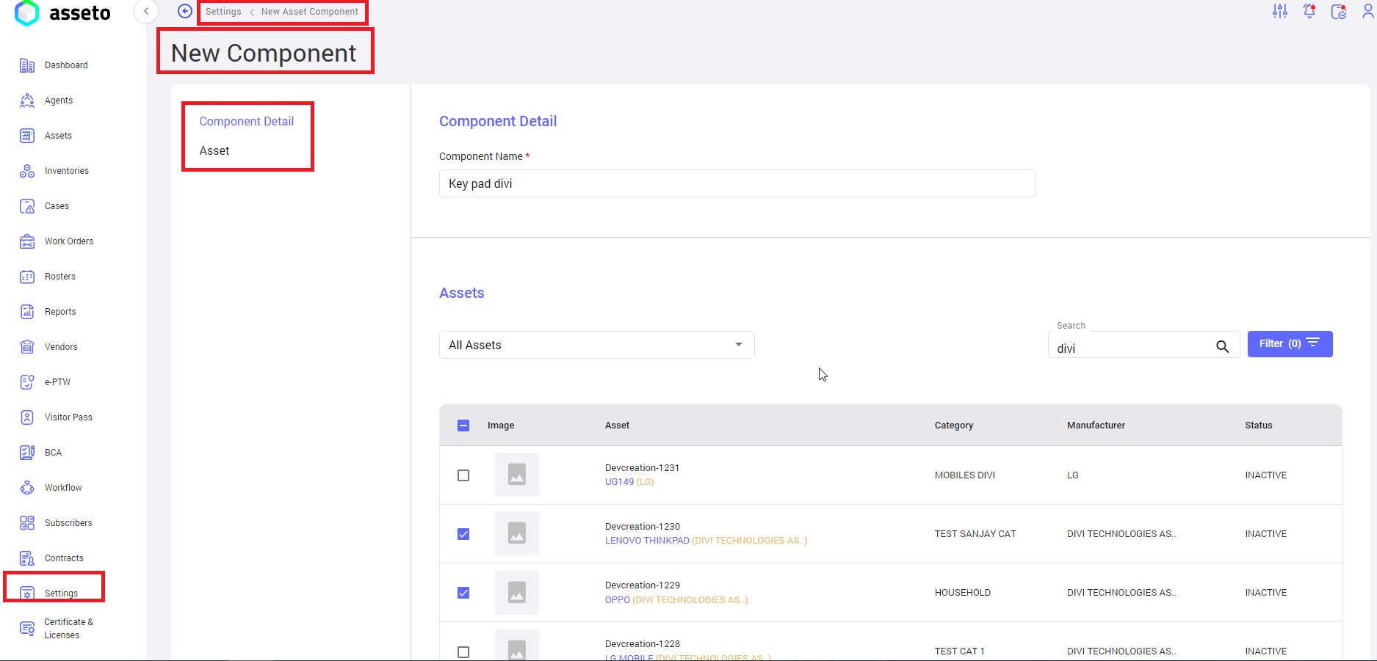Check the Devcreation-1231 row checkbox
The image size is (1377, 661).
(463, 475)
